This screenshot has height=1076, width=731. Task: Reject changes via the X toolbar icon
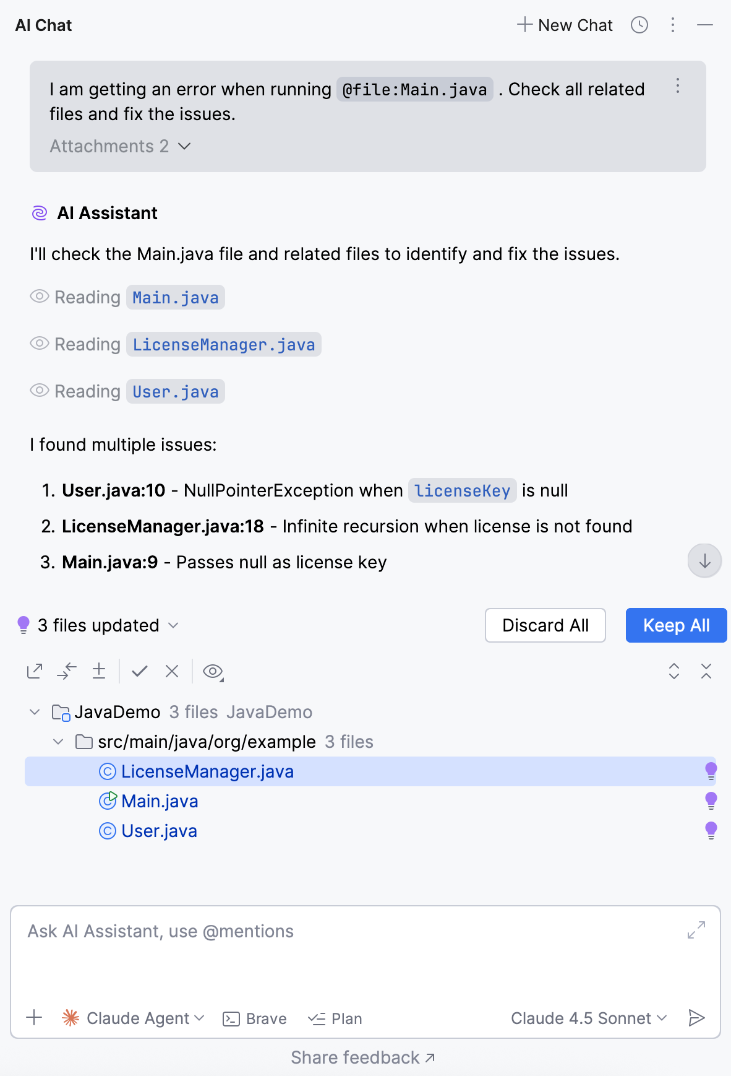[x=171, y=671]
